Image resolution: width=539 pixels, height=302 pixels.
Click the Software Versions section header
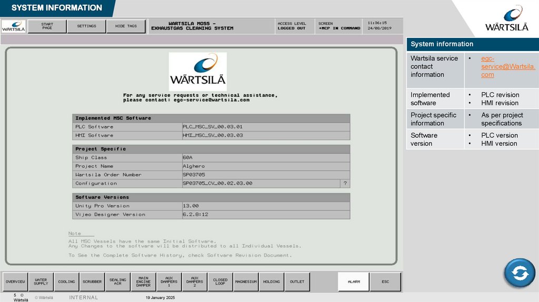211,197
